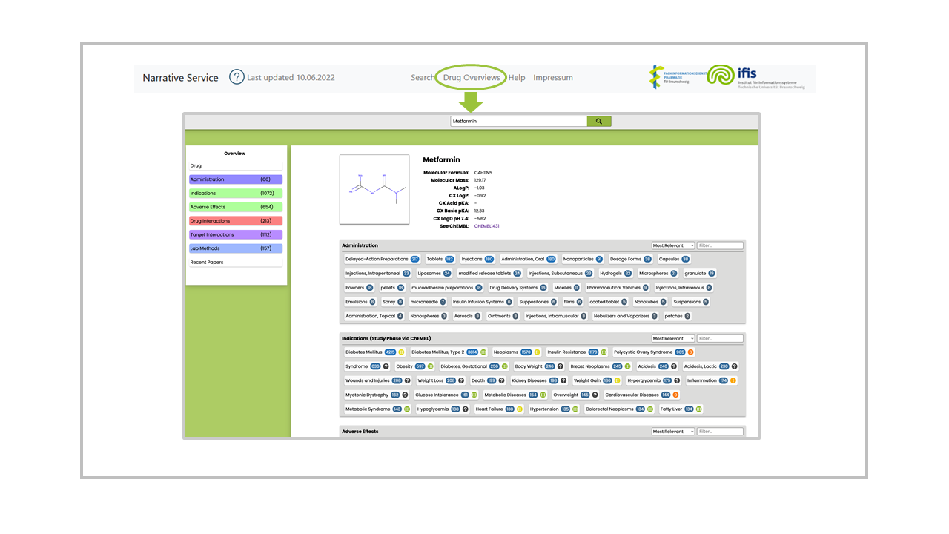949x534 pixels.
Task: Open the ifis institute logo
Action: click(758, 77)
